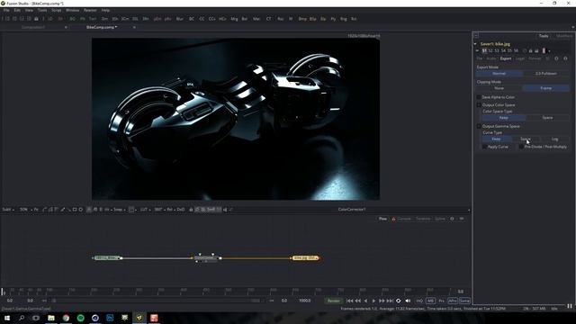The height and width of the screenshot is (324, 576).
Task: Open the 360° view dropdown
Action: click(x=159, y=210)
